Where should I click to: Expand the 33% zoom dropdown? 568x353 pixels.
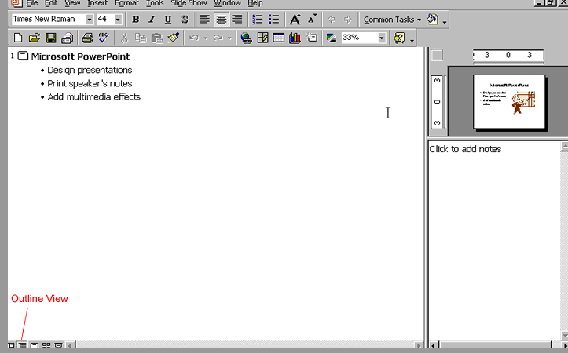pos(382,38)
